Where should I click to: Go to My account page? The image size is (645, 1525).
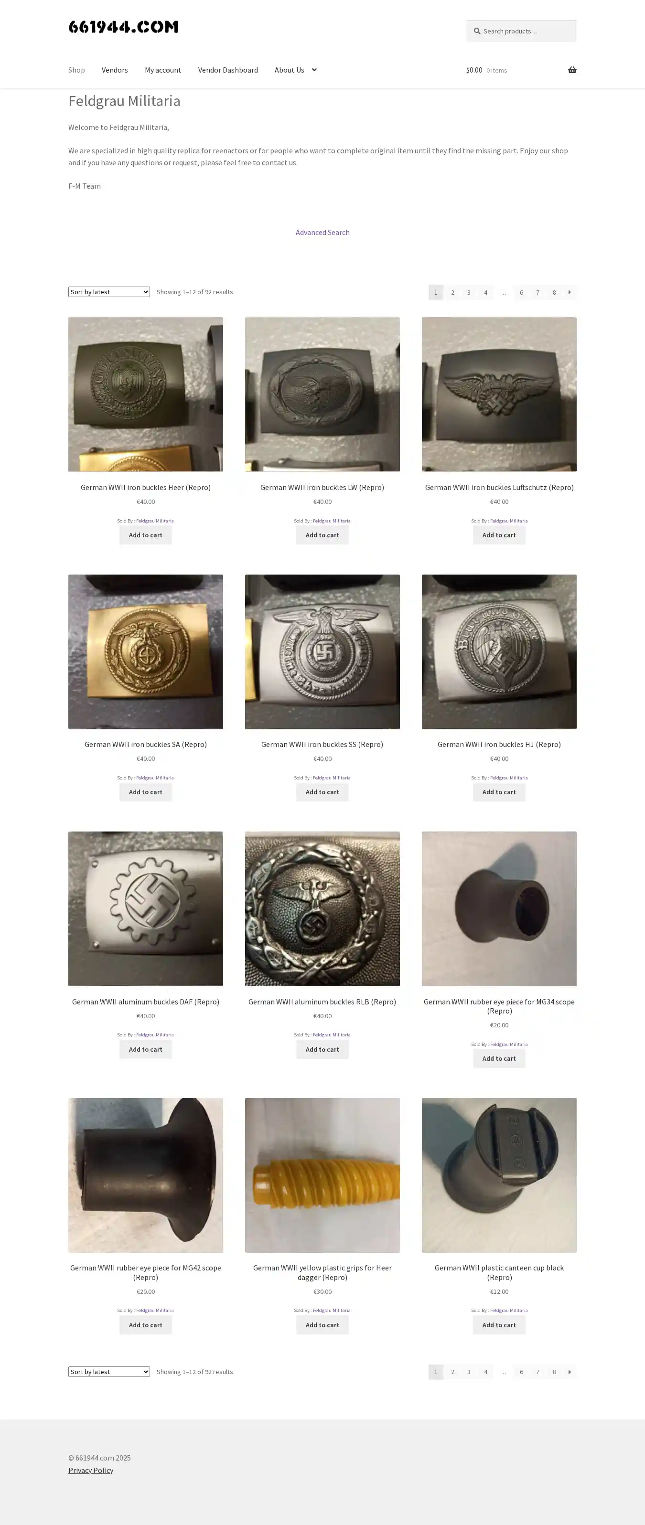click(x=163, y=70)
